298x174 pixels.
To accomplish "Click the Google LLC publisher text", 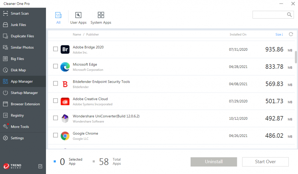I will tap(81, 139).
